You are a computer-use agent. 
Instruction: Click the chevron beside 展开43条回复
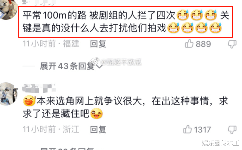coord(99,66)
